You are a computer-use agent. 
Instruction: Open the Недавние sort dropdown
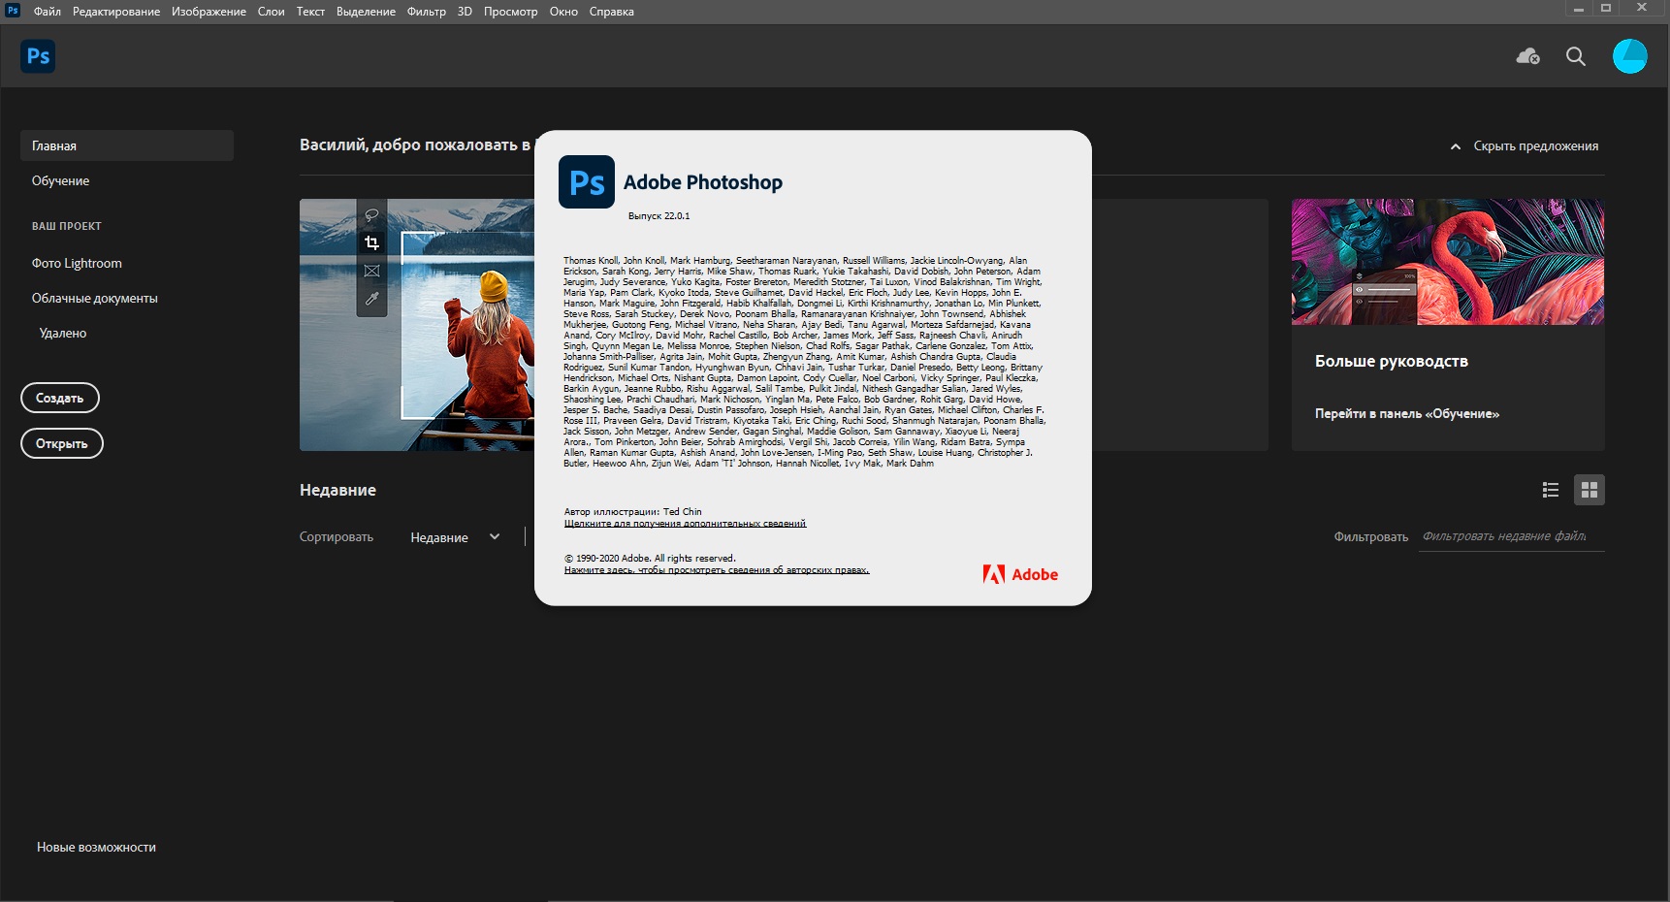[455, 536]
